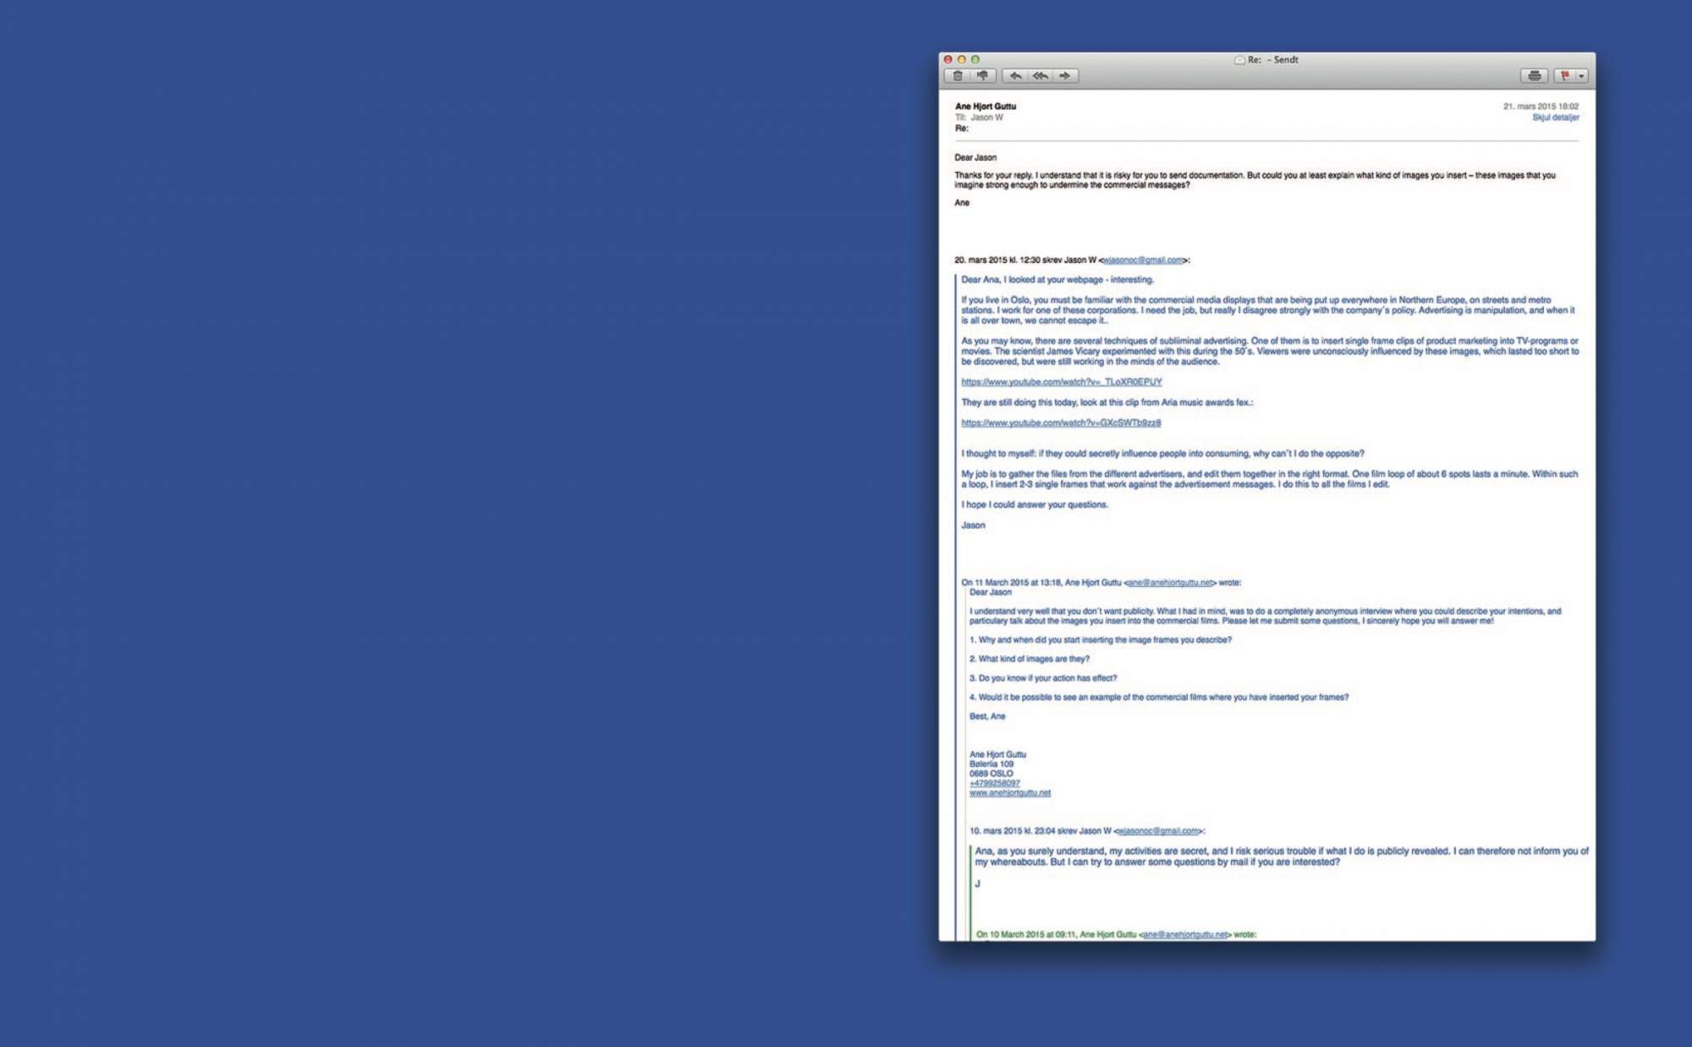This screenshot has height=1047, width=1692.
Task: Mark the message as junk
Action: 982,76
